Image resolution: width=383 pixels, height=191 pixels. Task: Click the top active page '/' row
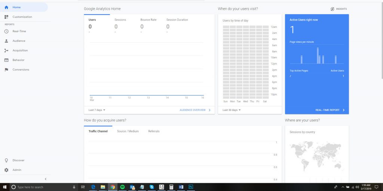coord(317,76)
